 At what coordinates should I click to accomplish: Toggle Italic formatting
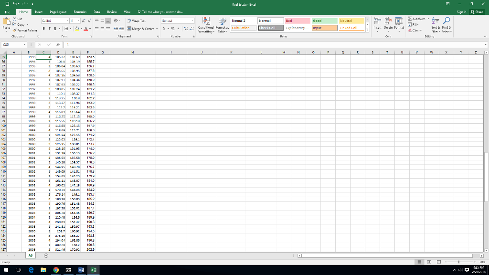point(48,29)
